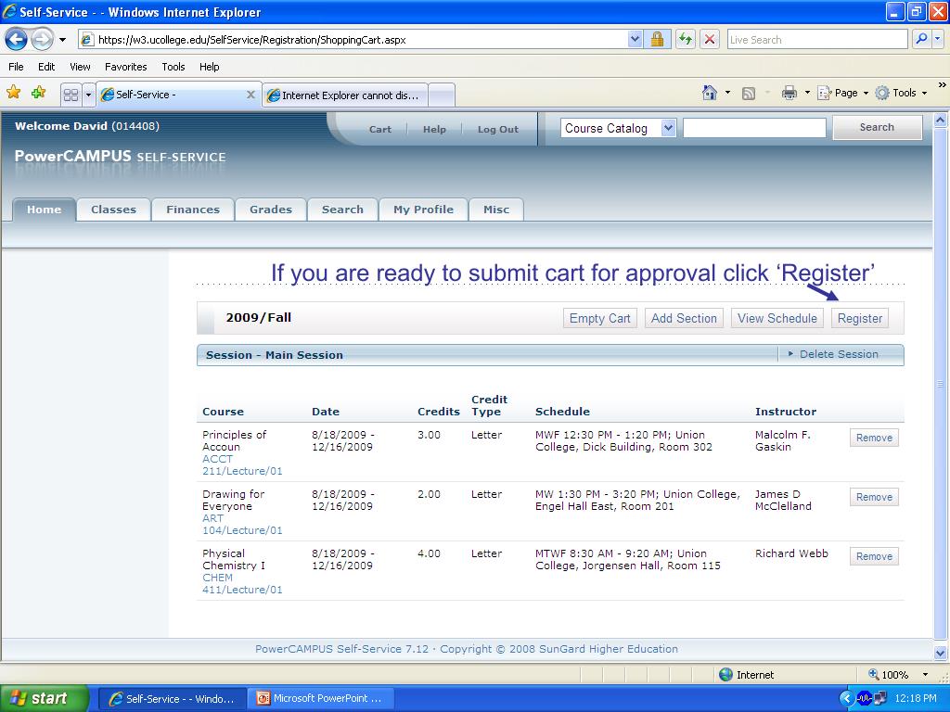Open the Edit menu
Image resolution: width=950 pixels, height=712 pixels.
pos(46,67)
